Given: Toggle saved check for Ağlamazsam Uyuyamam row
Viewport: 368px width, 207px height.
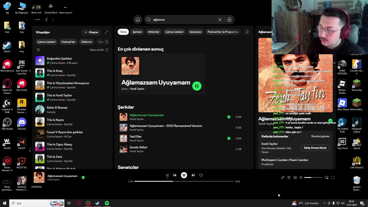Looking at the screenshot, I should (229, 117).
